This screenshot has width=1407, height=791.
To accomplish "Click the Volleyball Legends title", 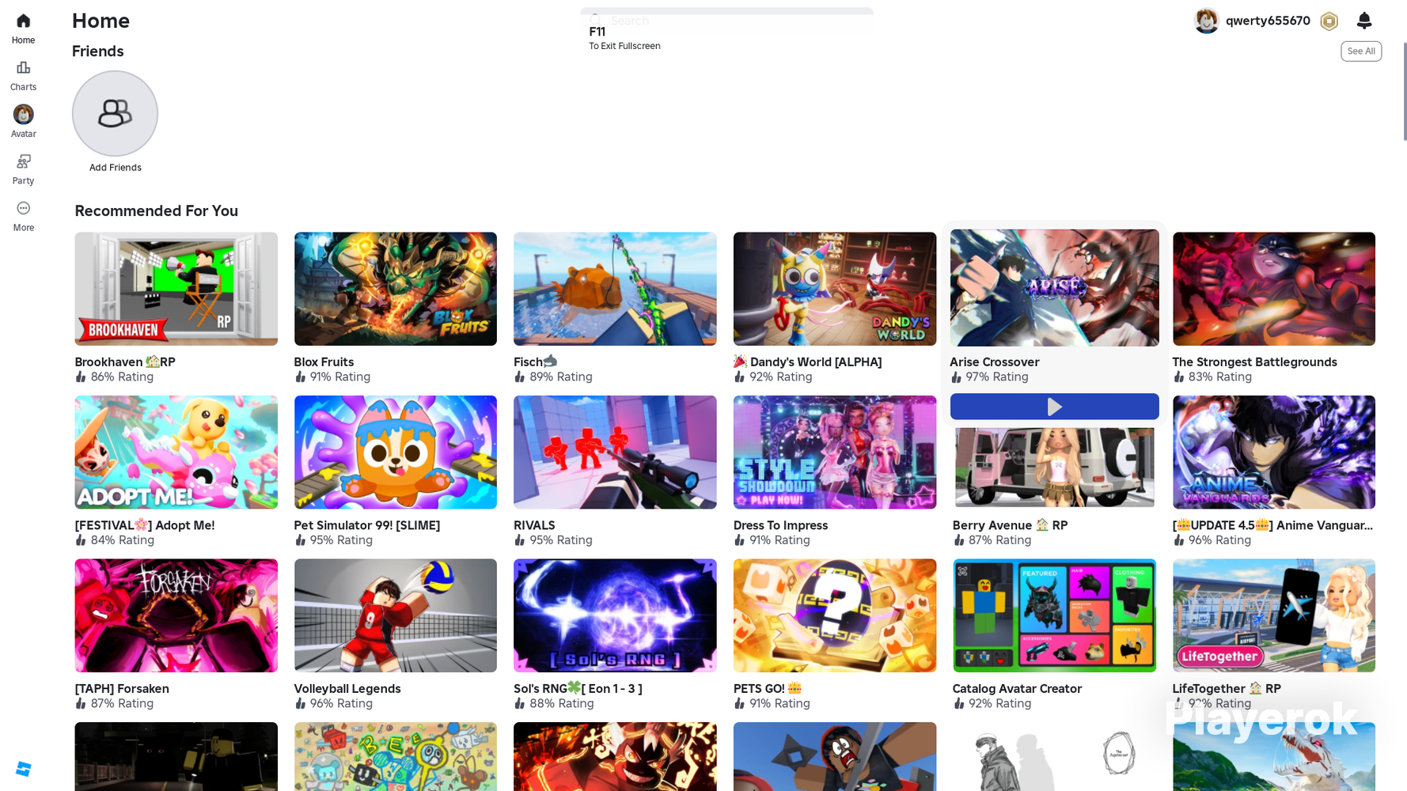I will (347, 688).
